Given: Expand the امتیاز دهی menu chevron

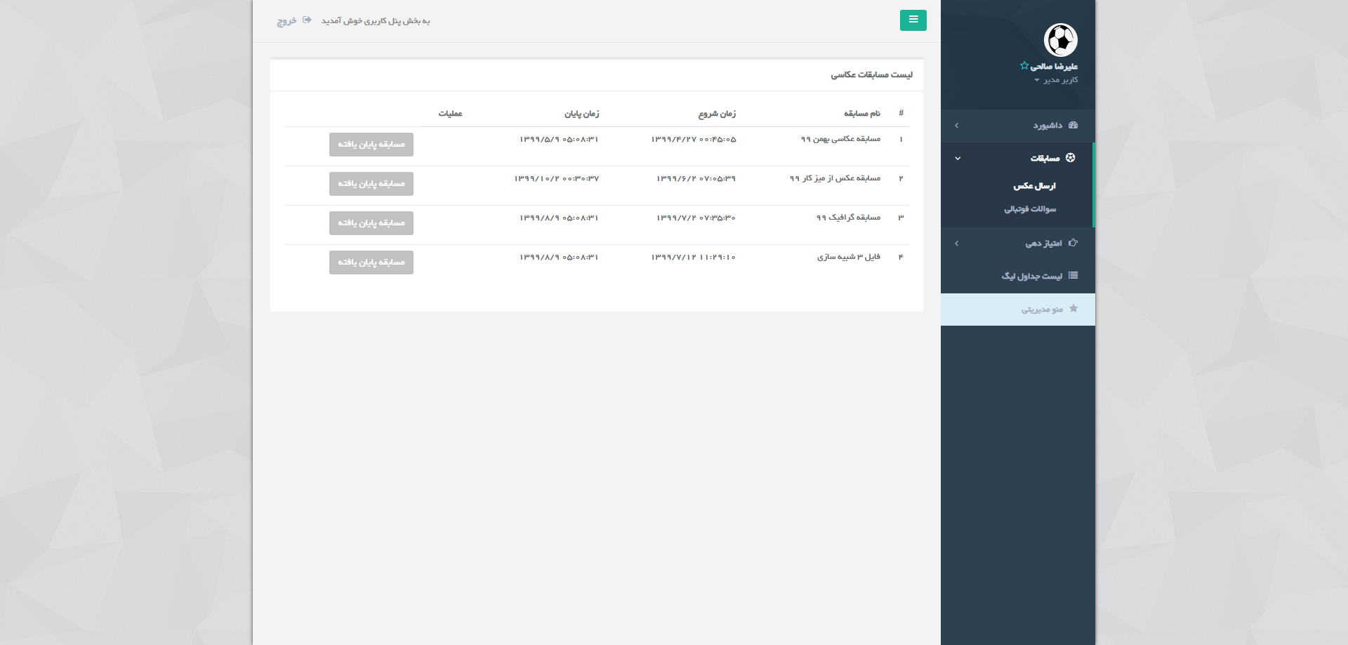Looking at the screenshot, I should (956, 244).
